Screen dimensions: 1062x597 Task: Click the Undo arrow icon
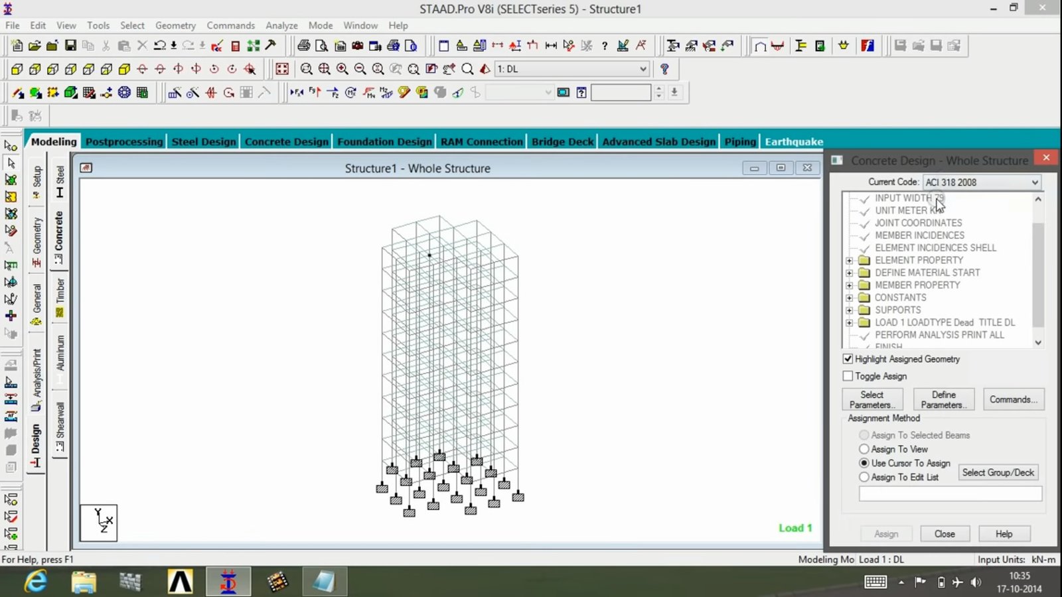coord(160,46)
